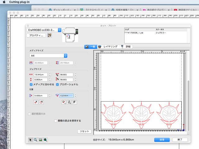
Task: Click the ジョブ column header
Action: tap(127, 29)
